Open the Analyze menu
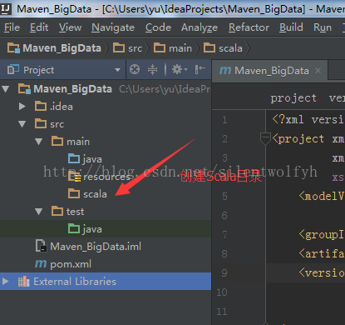 [x=200, y=27]
